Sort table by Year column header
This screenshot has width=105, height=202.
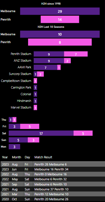click(5, 157)
